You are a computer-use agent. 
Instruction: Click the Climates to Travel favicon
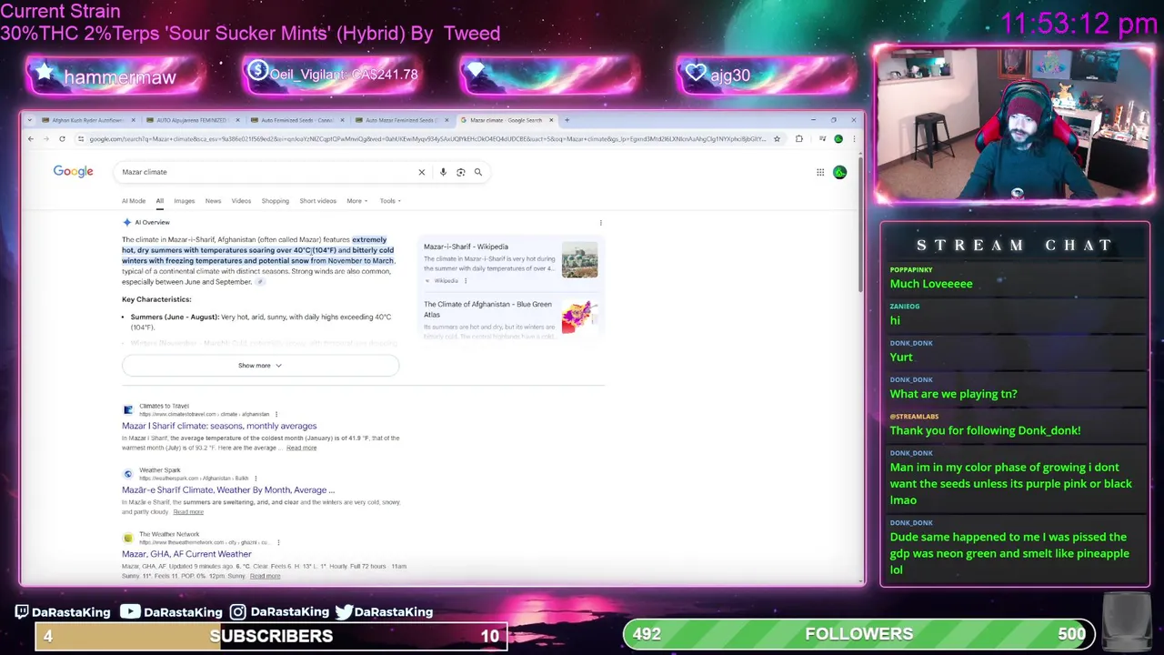tap(128, 410)
